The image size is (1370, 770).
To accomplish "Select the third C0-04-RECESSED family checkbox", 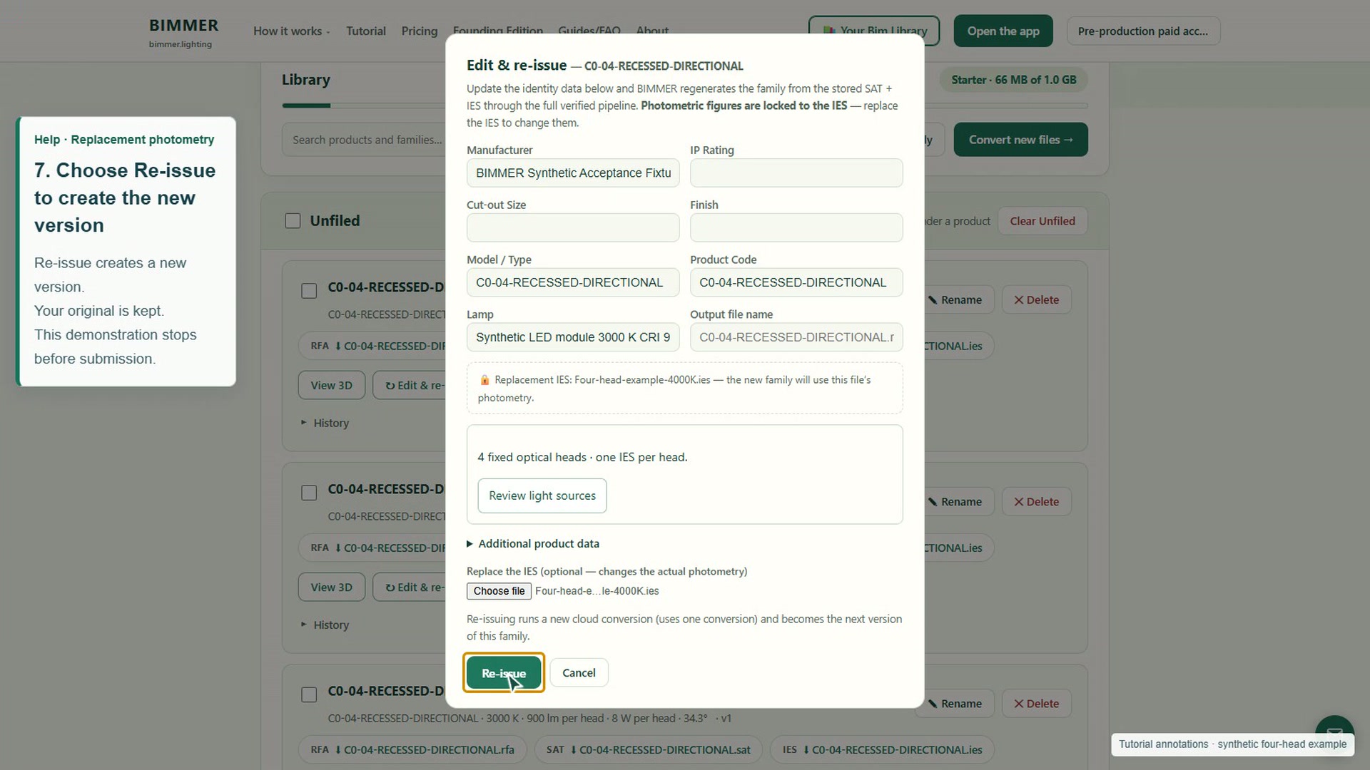I will pos(309,694).
